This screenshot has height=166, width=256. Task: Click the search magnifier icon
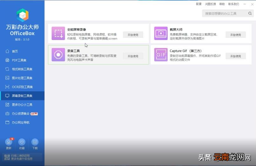(250, 13)
